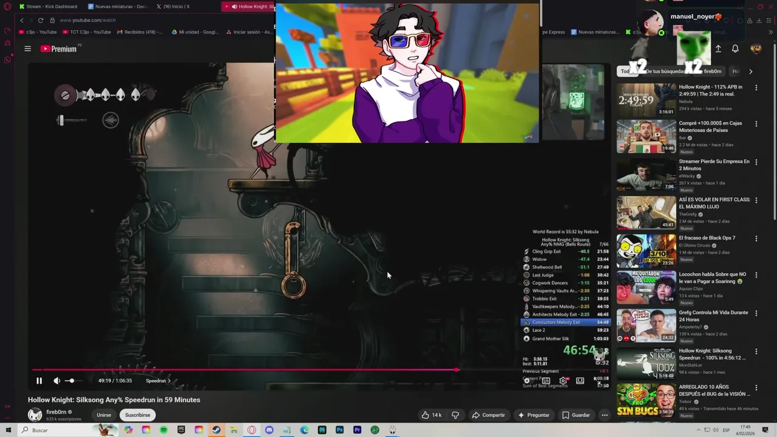777x437 pixels.
Task: Select the De tus búsquedas filter chip
Action: (665, 72)
